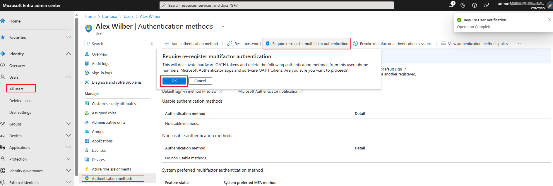The height and width of the screenshot is (186, 553).
Task: Dismiss the Require User Verification notification
Action: point(549,20)
